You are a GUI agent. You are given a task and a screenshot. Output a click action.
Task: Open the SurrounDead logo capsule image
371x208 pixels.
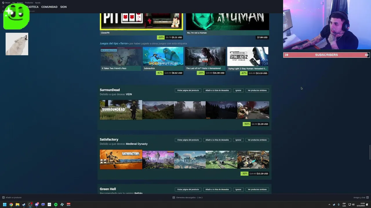tap(121, 110)
